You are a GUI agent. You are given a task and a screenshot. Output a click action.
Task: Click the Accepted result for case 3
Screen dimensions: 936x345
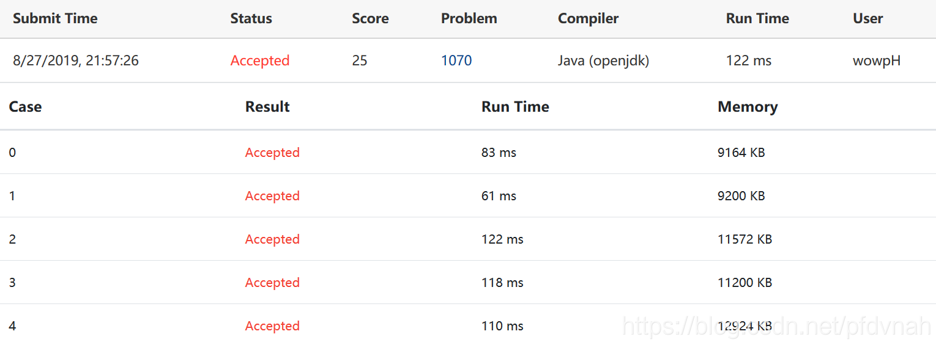[272, 283]
